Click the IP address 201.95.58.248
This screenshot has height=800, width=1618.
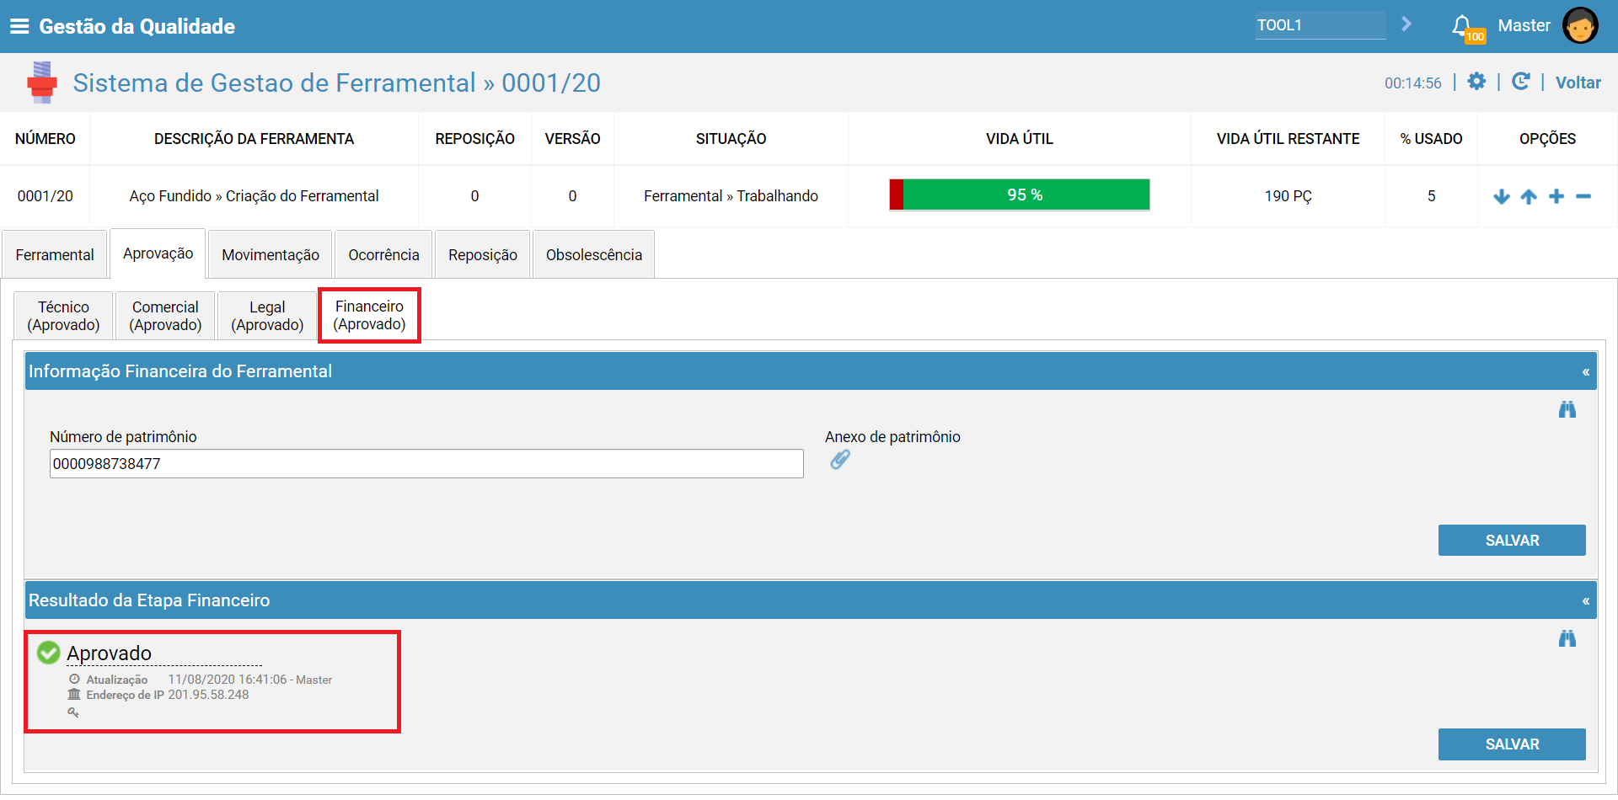208,695
